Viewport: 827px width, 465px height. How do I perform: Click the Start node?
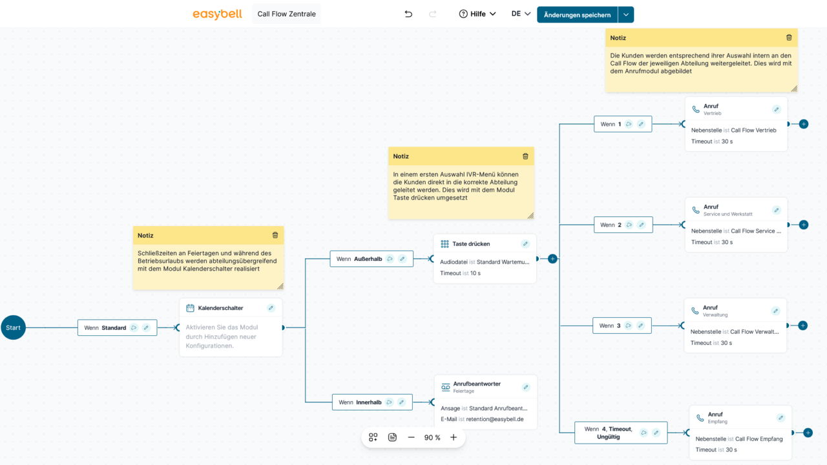[x=14, y=327]
